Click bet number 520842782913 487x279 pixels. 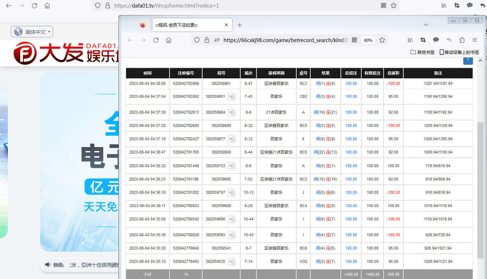click(x=186, y=113)
